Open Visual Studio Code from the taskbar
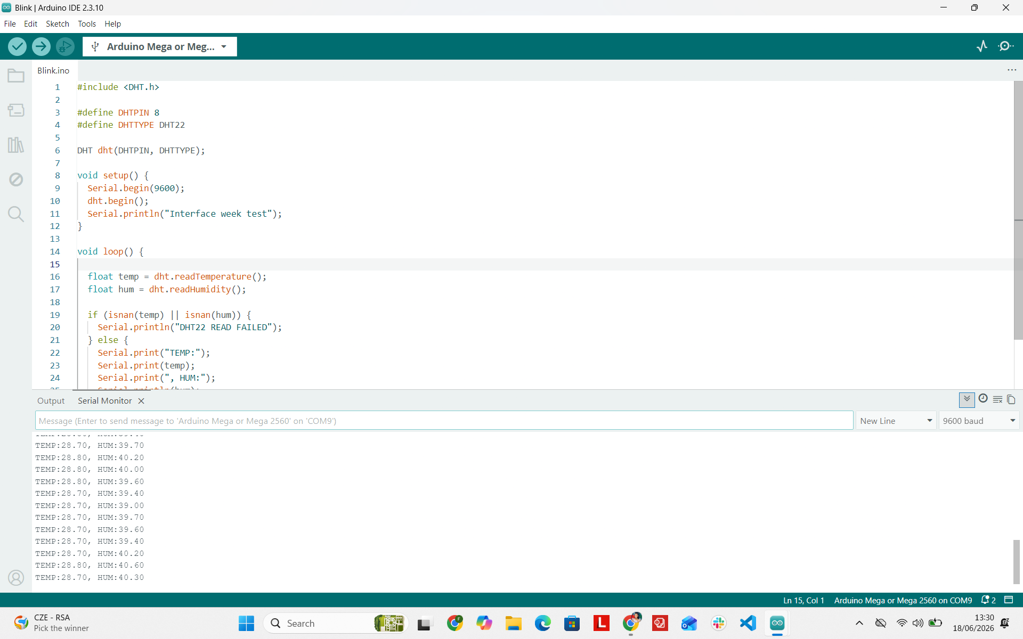The height and width of the screenshot is (639, 1023). 748,623
